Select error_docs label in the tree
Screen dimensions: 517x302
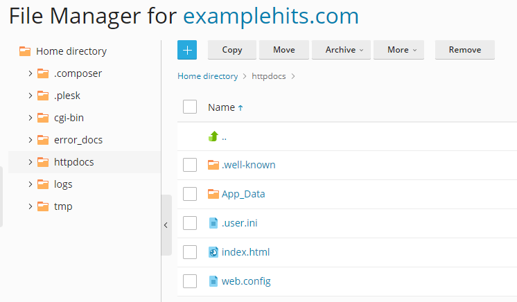tap(78, 140)
